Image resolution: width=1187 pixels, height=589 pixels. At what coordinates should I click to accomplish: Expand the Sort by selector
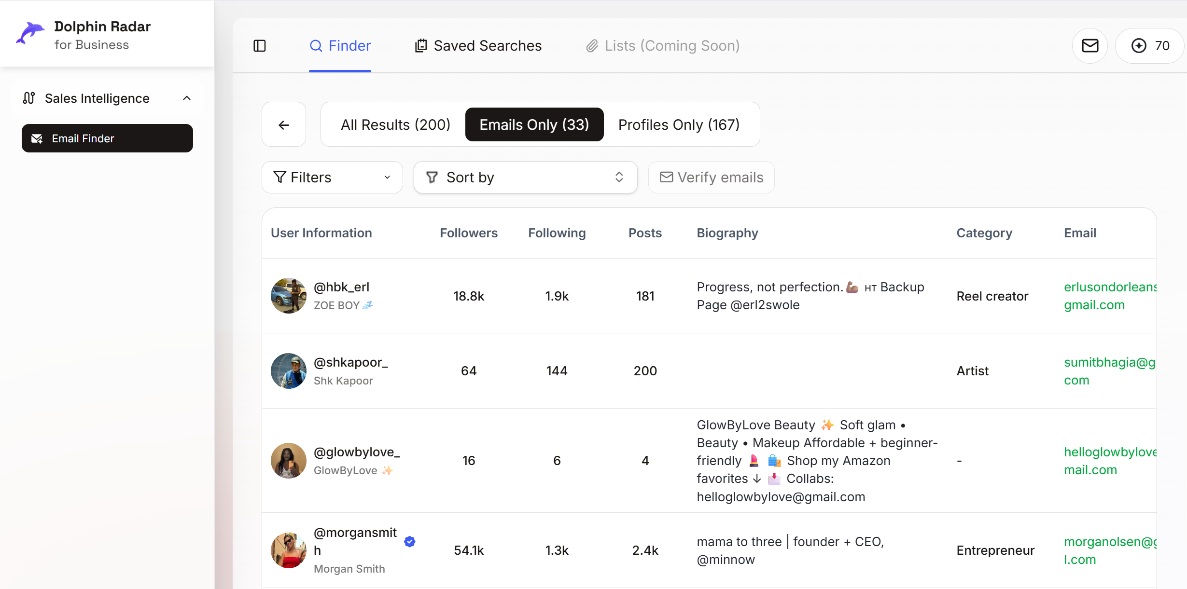tap(525, 177)
